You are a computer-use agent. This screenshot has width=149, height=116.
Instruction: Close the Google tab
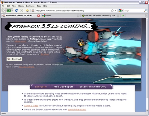coord(78,16)
